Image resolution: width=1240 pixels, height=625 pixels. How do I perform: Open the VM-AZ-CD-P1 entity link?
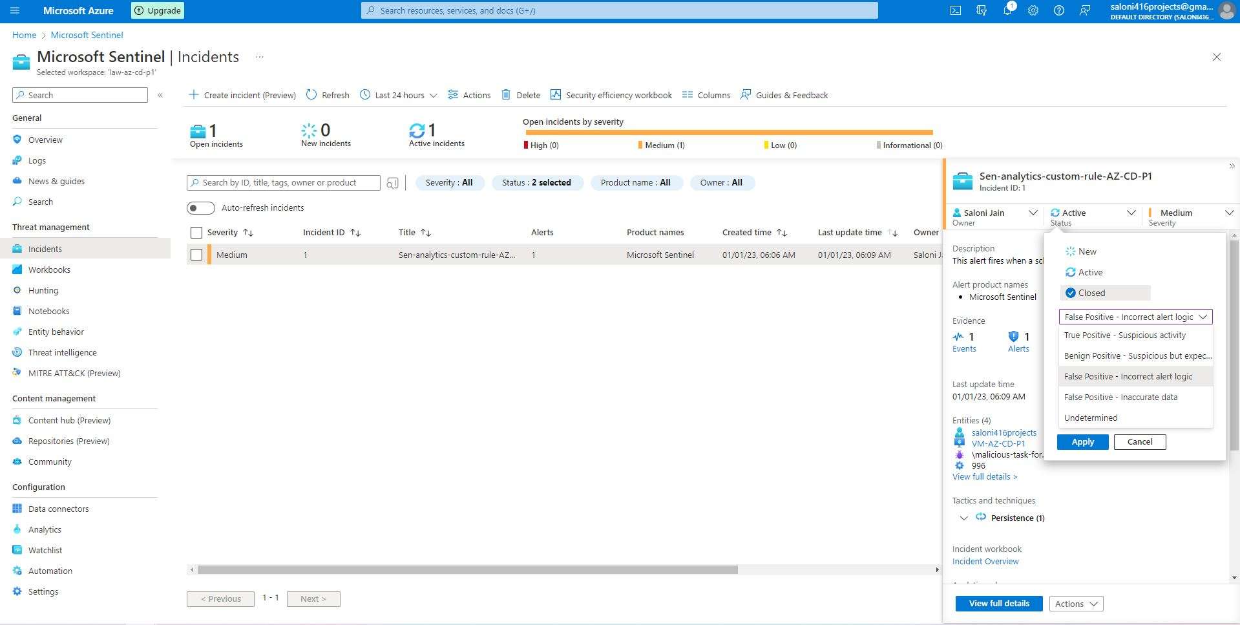tap(998, 443)
